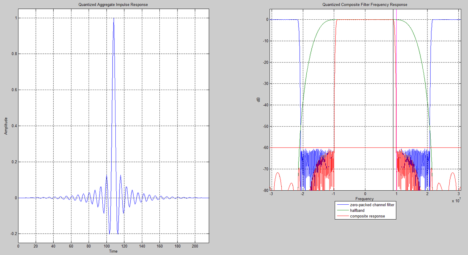Click the dB axis tick label '-10'
Viewport: 468px width, 255px height.
coord(265,41)
